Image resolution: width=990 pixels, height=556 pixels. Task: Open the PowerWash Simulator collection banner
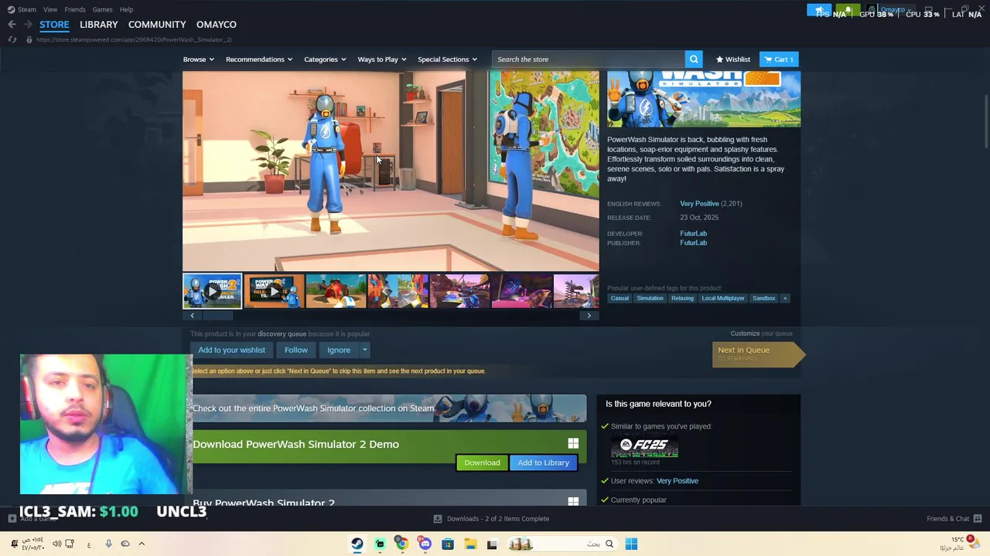tap(389, 409)
